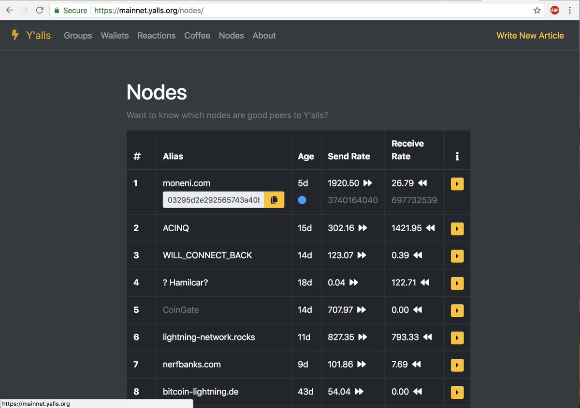Open the Groups nav item
Screen dimensions: 580x408
pos(78,35)
